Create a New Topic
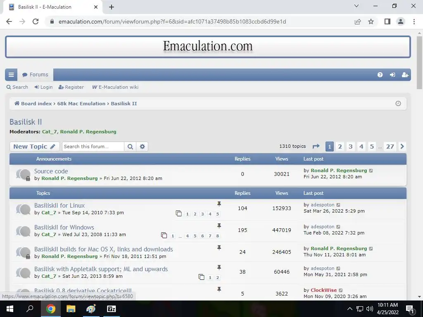The image size is (423, 317). tap(35, 147)
